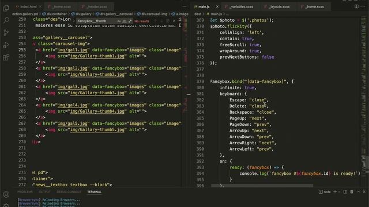The height and width of the screenshot is (207, 369).
Task: Select a.image in breadcrumb
Action: [x=180, y=14]
